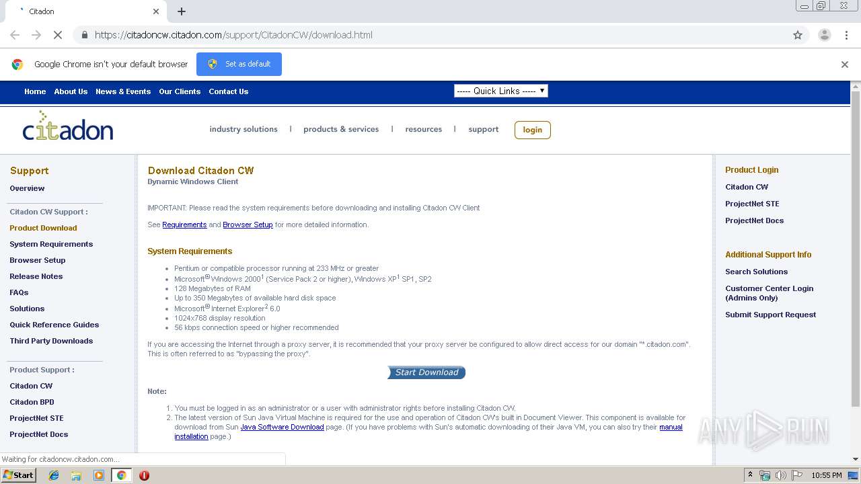
Task: Open Java Software Download link
Action: click(x=283, y=427)
